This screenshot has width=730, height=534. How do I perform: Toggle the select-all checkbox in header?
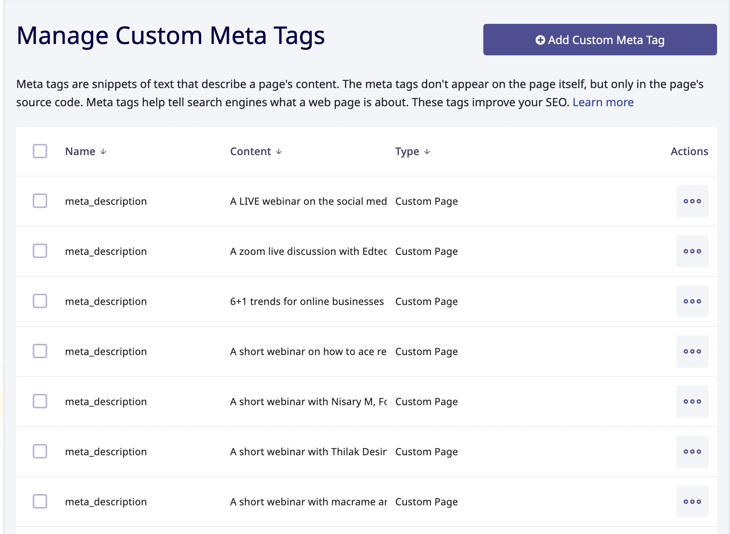click(40, 151)
